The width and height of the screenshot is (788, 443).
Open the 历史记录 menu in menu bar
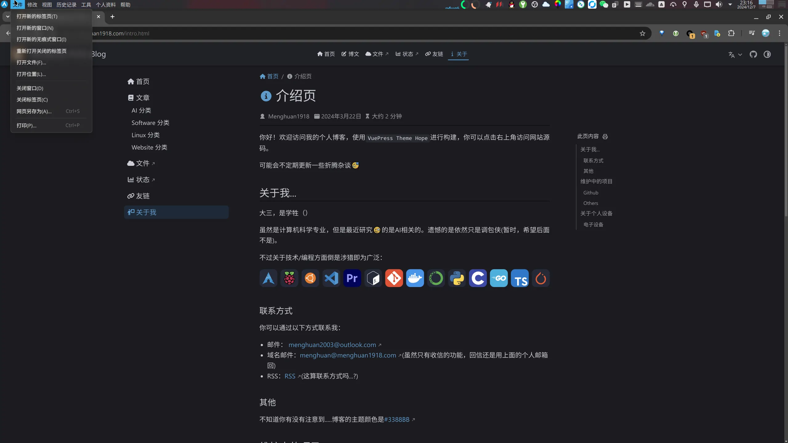(x=66, y=5)
